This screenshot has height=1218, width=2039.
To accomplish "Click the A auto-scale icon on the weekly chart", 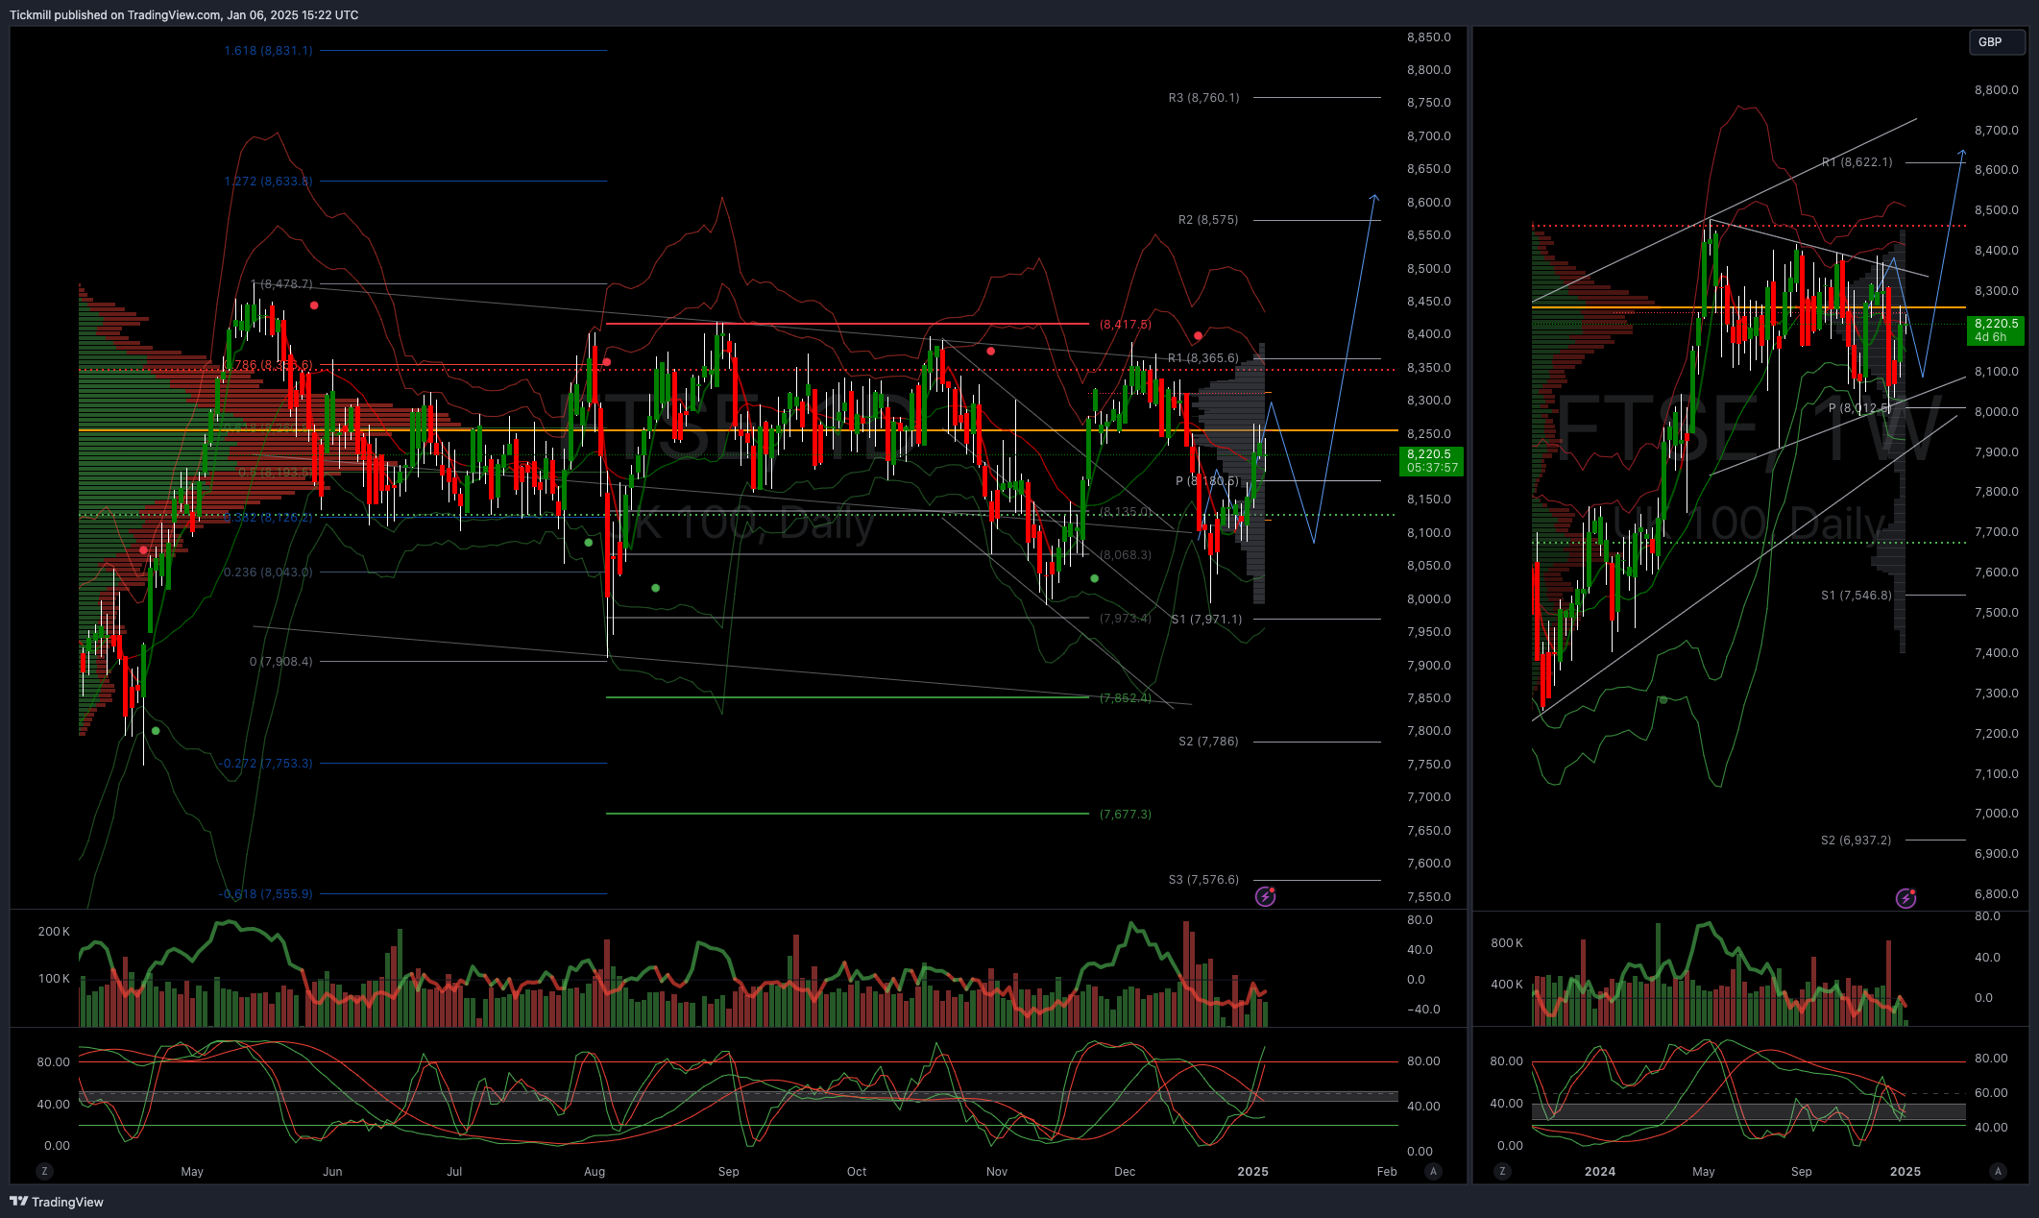I will 1998,1171.
